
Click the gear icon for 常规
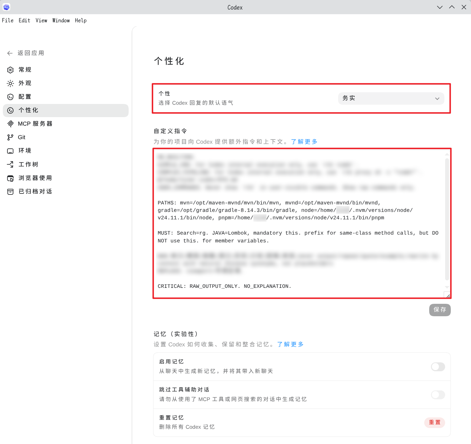(11, 70)
